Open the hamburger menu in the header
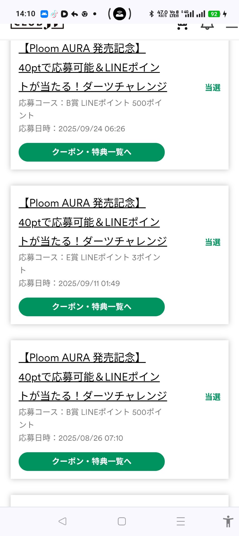This screenshot has width=239, height=536. (231, 27)
